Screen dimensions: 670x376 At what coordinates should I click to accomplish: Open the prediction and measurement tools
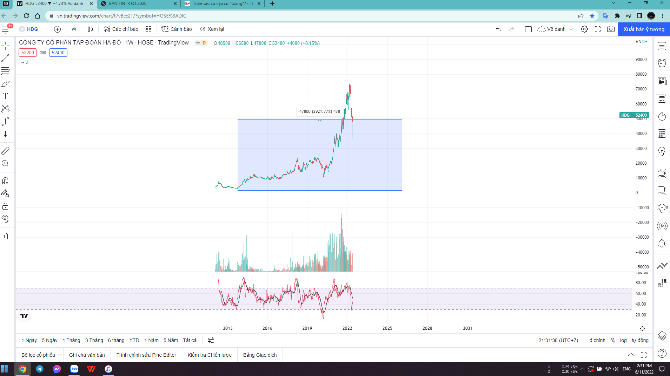point(6,121)
